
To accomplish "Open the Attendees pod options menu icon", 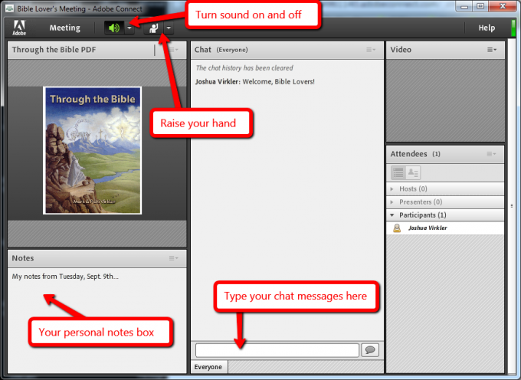I will click(491, 154).
